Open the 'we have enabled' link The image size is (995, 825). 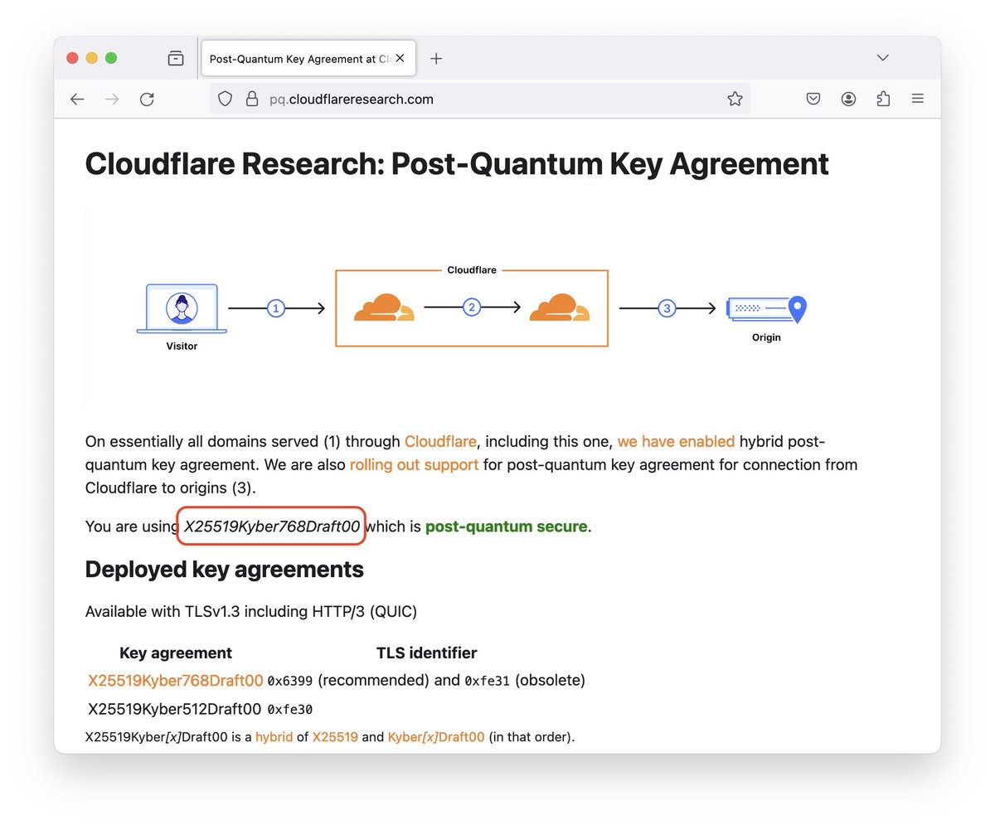coord(676,441)
